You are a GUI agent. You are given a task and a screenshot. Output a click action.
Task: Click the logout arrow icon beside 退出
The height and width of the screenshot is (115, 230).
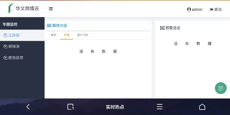[211, 9]
